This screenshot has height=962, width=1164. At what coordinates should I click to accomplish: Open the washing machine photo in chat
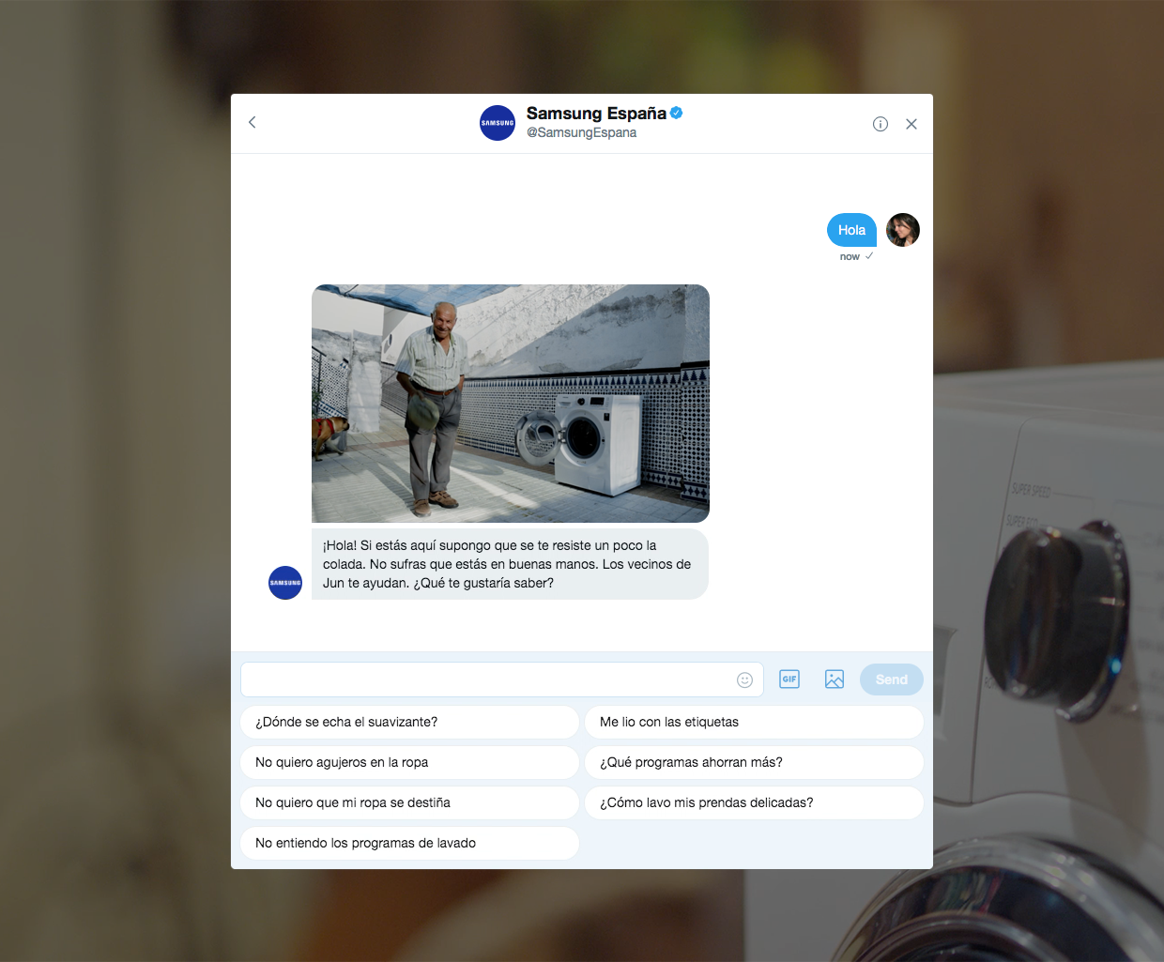point(511,404)
